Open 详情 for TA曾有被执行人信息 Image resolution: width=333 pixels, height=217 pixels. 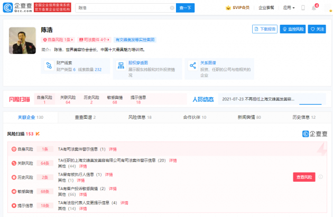point(109,175)
